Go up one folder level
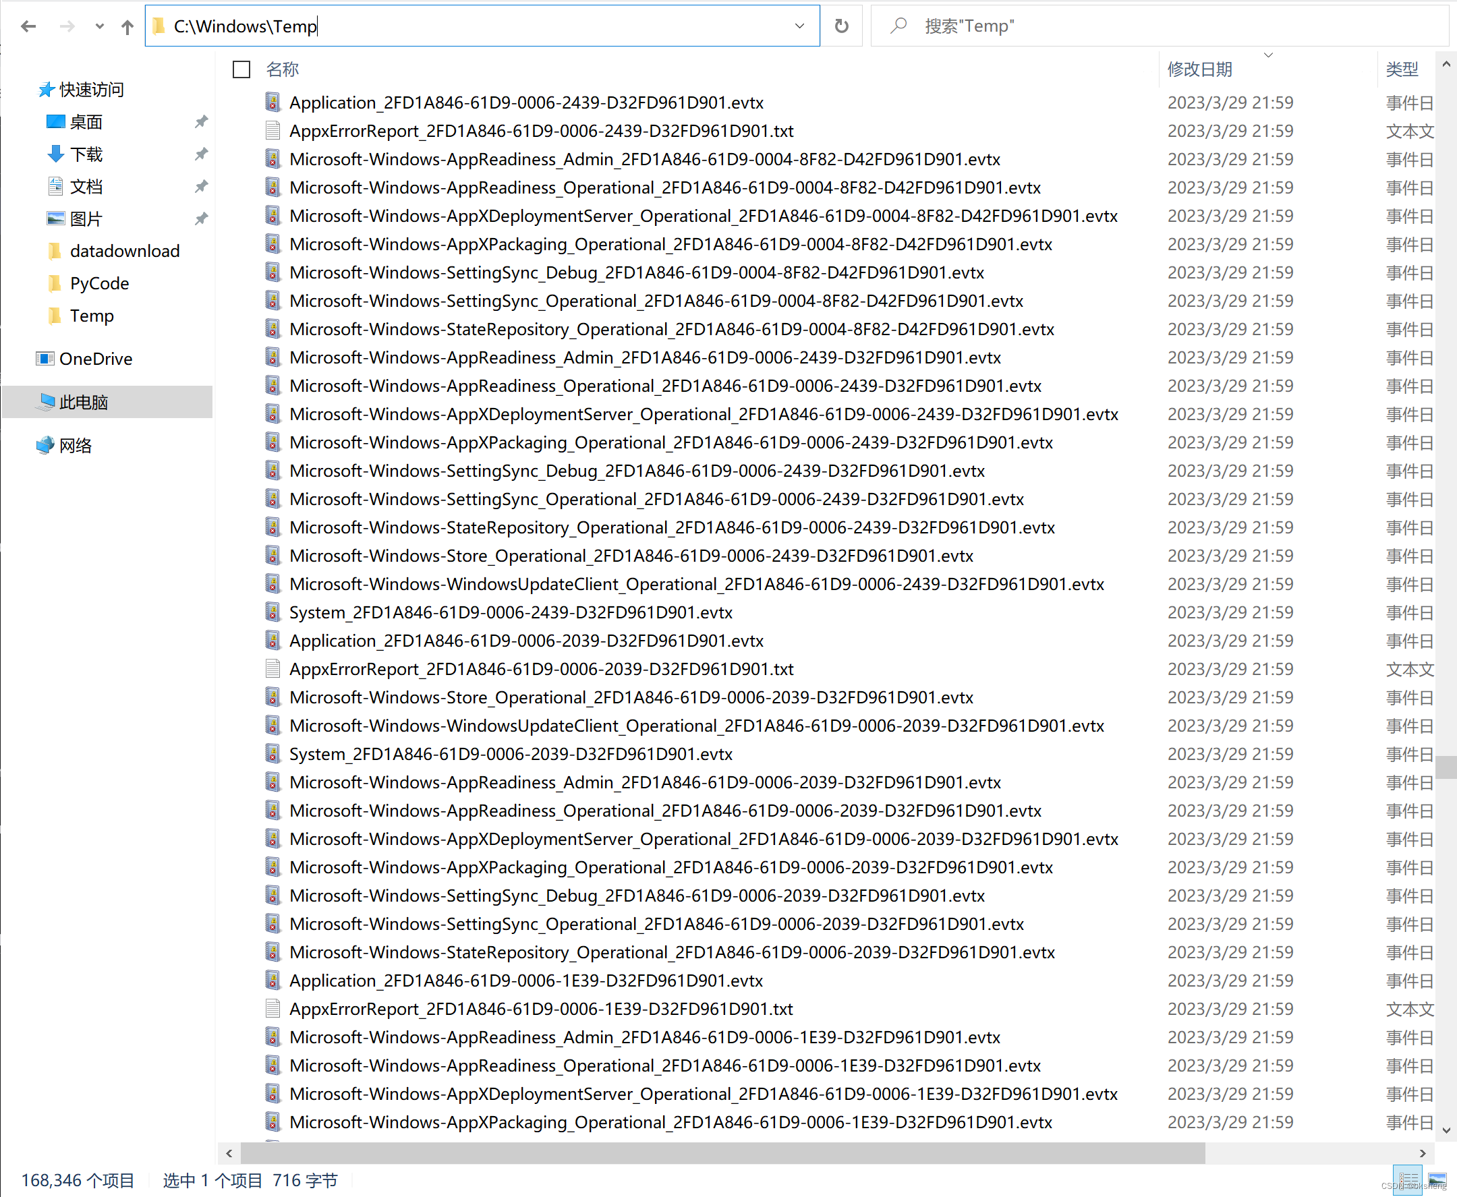Viewport: 1457px width, 1197px height. point(127,26)
